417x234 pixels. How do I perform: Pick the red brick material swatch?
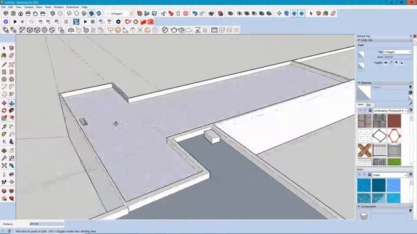(394, 121)
